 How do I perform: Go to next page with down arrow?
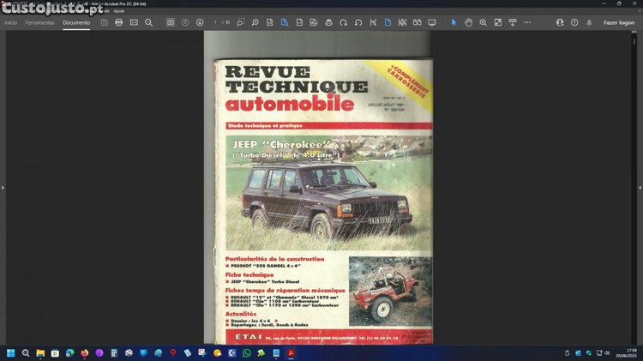(200, 22)
